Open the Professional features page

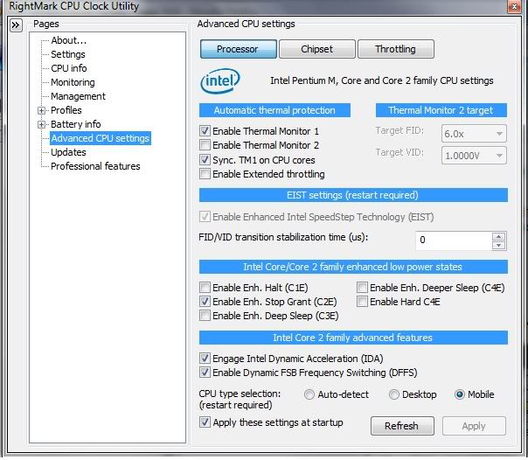95,166
